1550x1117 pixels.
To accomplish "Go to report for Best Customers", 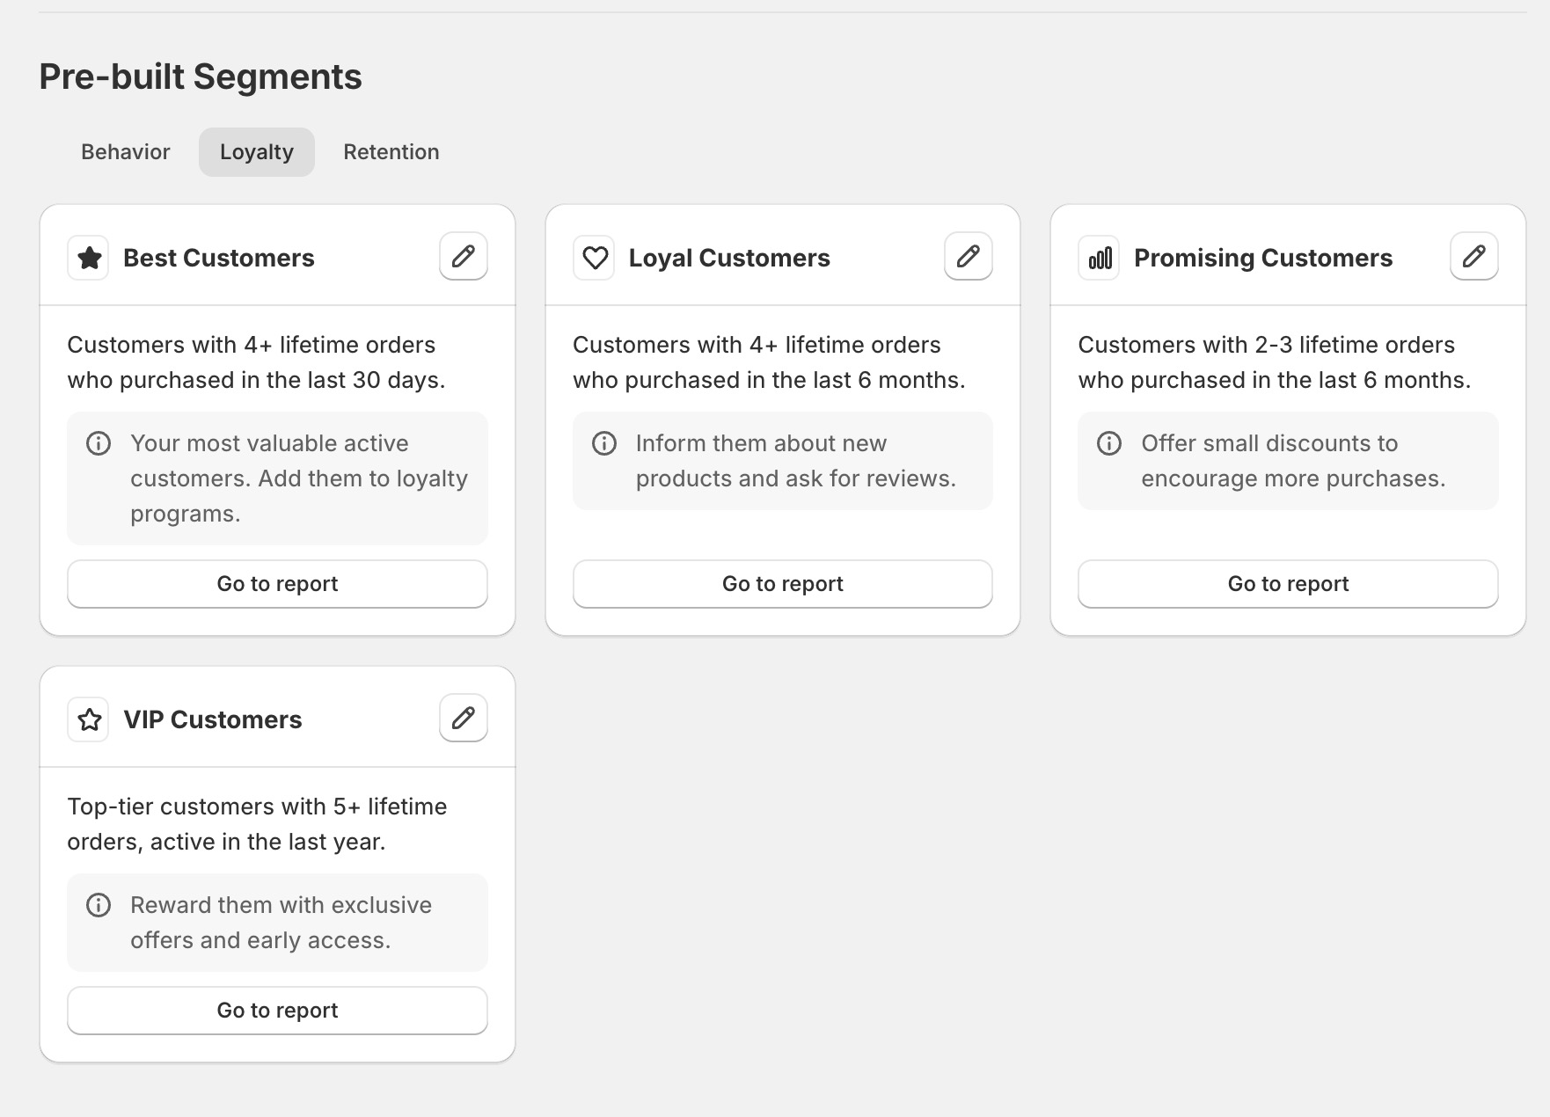I will pos(277,583).
